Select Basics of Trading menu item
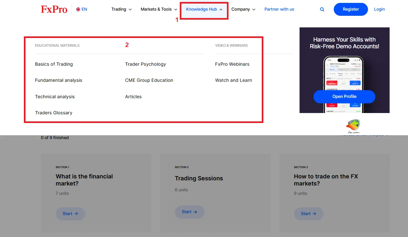 click(54, 64)
